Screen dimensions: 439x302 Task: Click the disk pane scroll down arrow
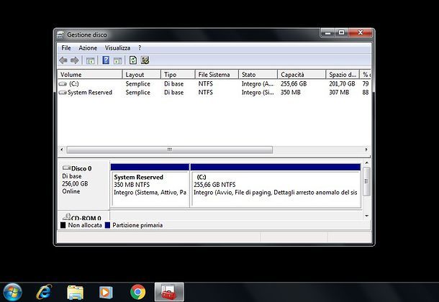pos(366,216)
